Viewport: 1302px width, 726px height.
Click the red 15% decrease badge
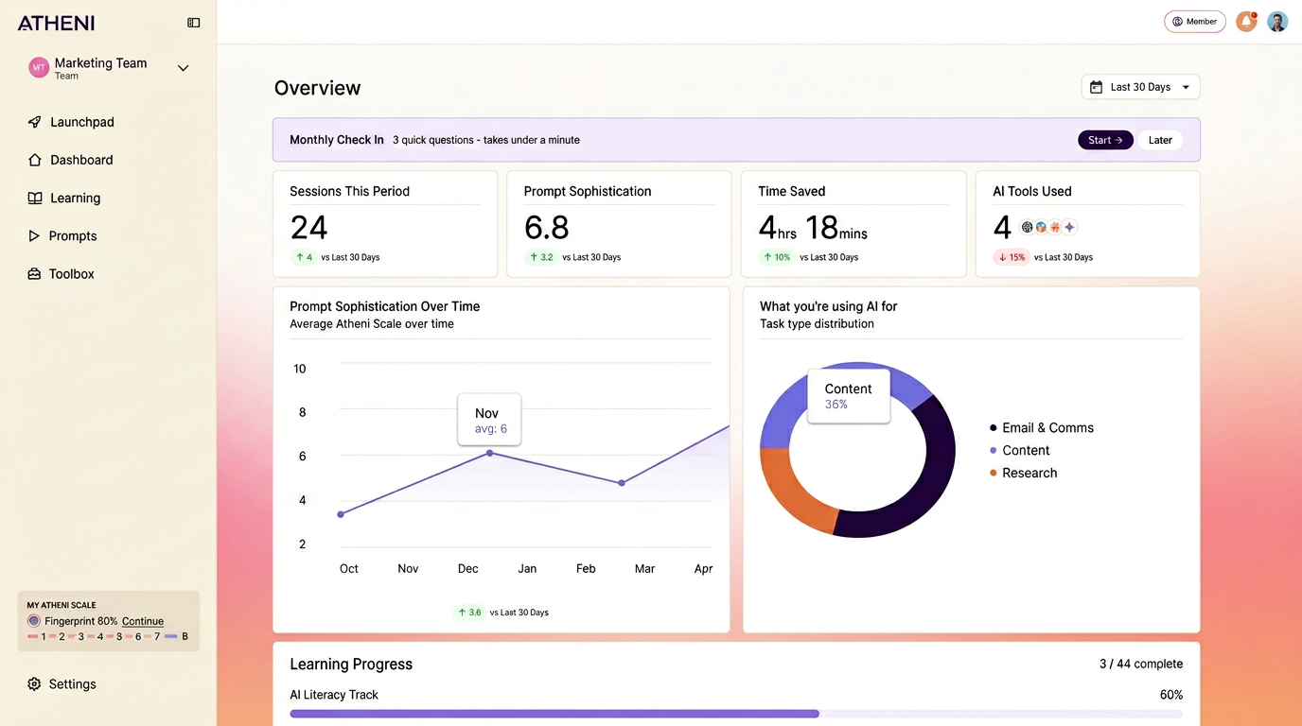pos(1011,257)
